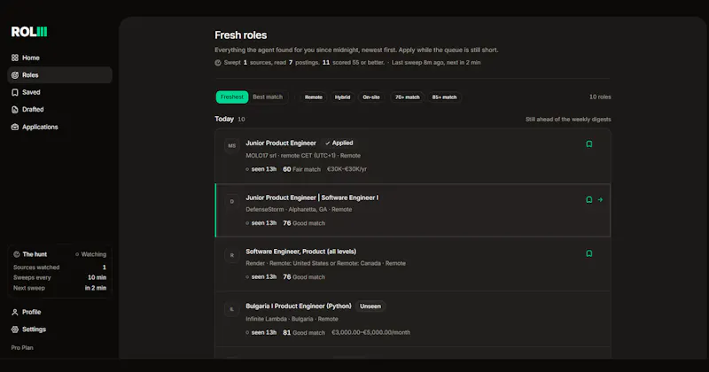Open the Roles page in sidebar
This screenshot has width=709, height=372.
pyautogui.click(x=59, y=75)
